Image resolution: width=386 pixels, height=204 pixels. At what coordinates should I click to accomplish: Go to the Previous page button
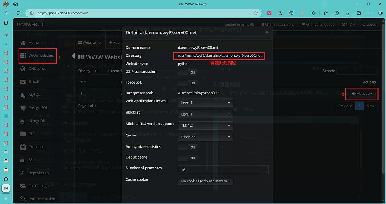point(345,106)
